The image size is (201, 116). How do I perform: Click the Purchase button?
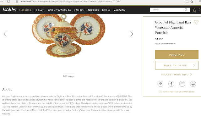[x=177, y=55]
